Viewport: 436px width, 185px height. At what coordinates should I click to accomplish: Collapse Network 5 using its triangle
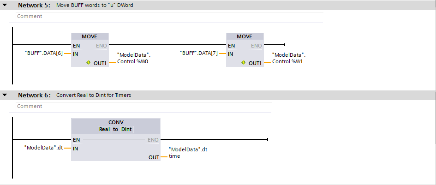coord(5,6)
